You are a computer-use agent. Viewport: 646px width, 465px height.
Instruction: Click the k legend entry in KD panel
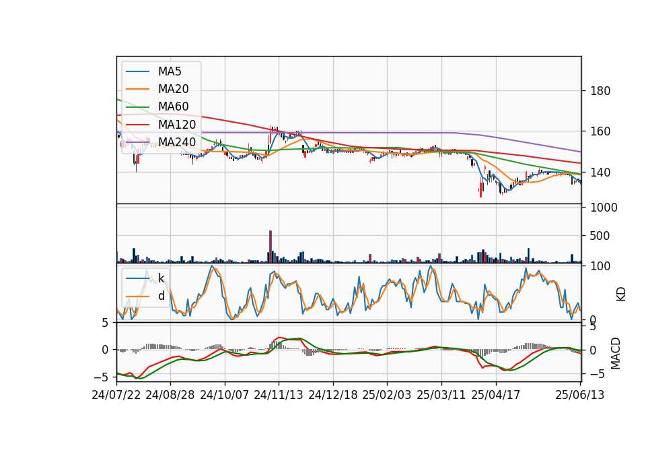[x=161, y=278]
